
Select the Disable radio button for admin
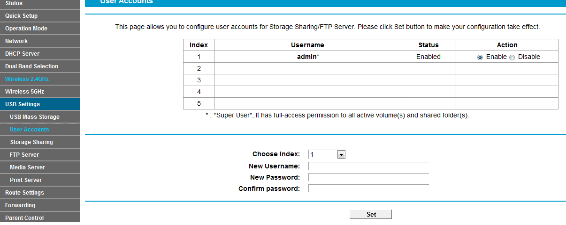coord(512,57)
